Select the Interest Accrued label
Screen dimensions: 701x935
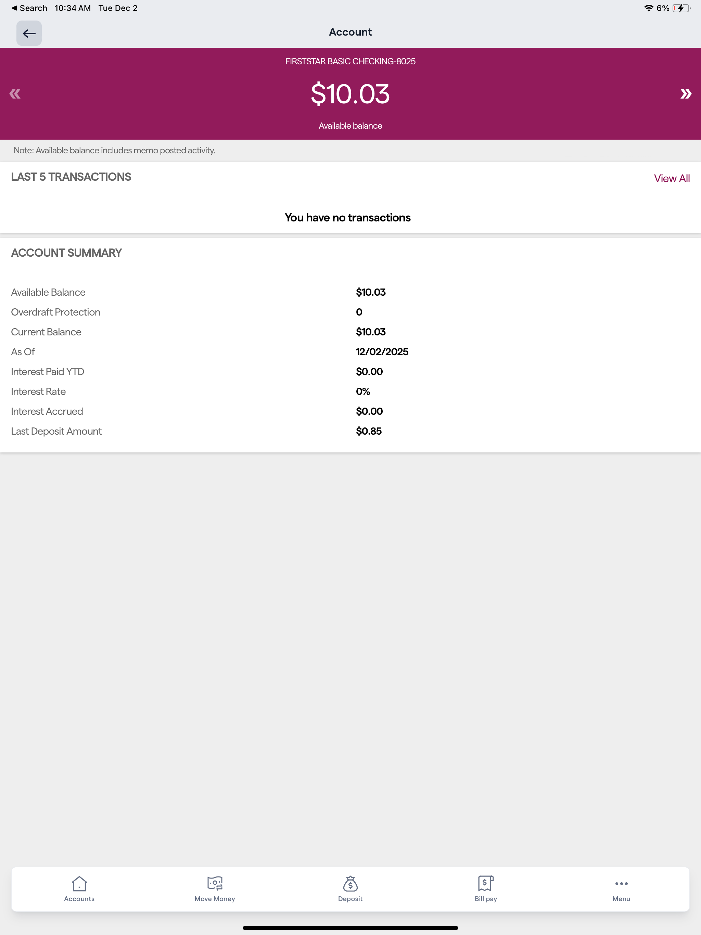47,411
